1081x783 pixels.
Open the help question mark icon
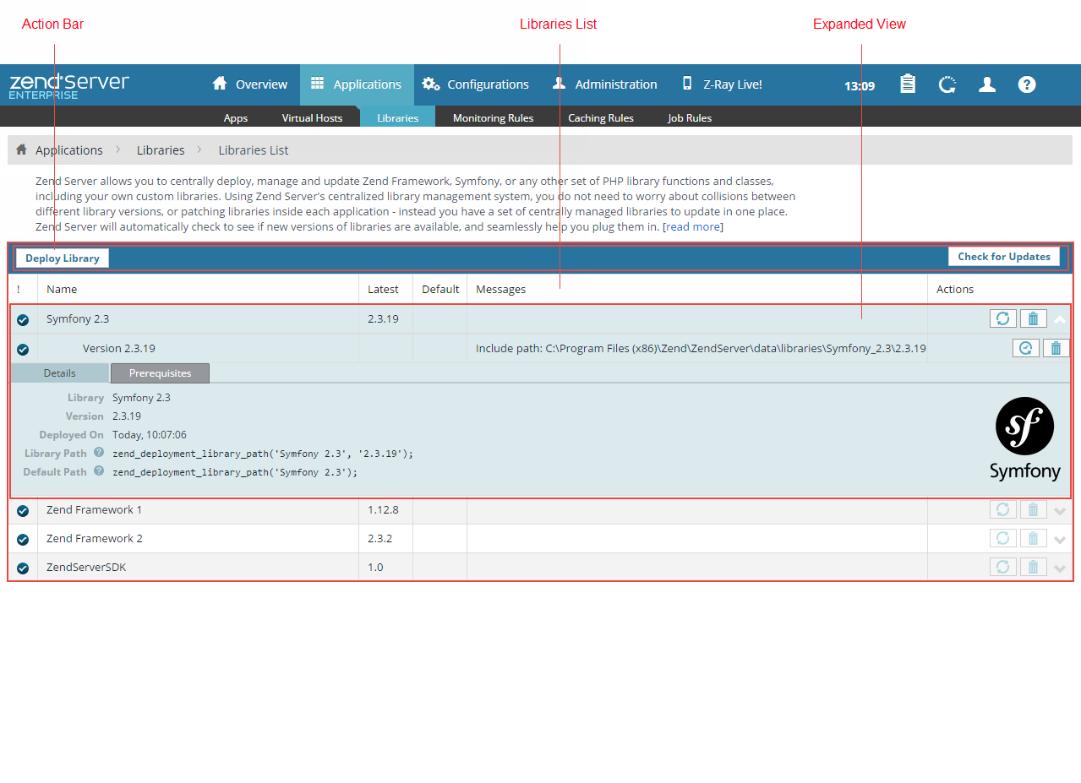[x=1026, y=84]
